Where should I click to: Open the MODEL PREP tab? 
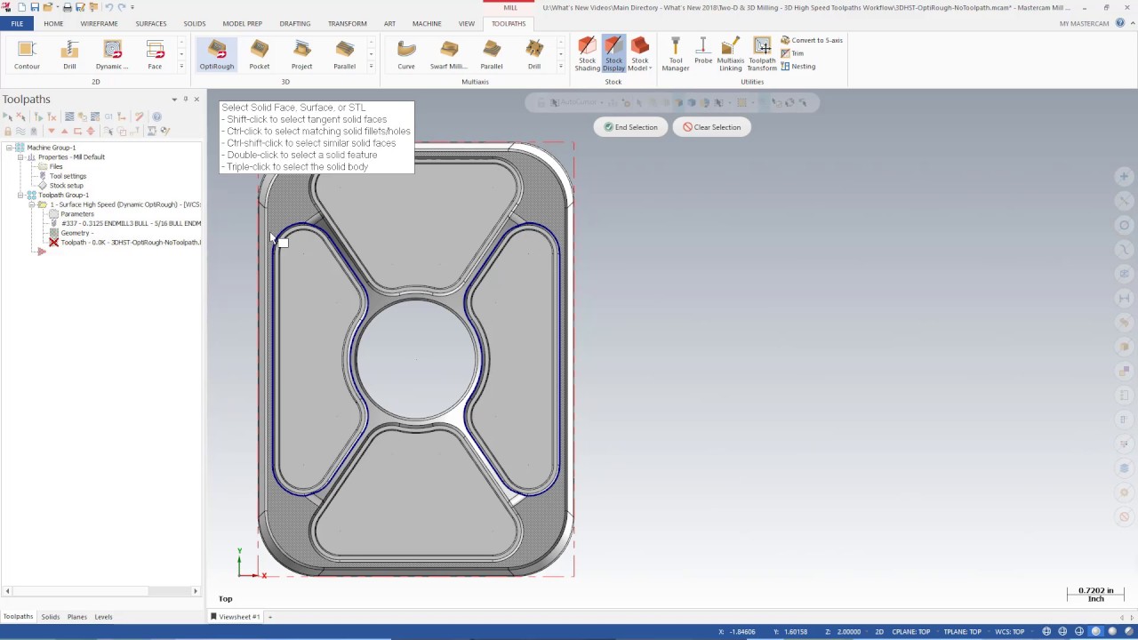coord(242,23)
